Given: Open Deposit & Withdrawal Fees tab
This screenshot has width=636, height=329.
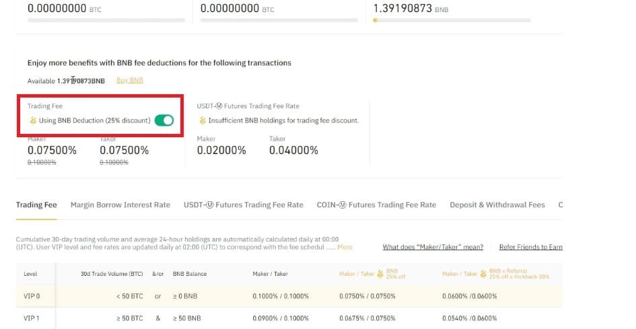Looking at the screenshot, I should coord(497,205).
